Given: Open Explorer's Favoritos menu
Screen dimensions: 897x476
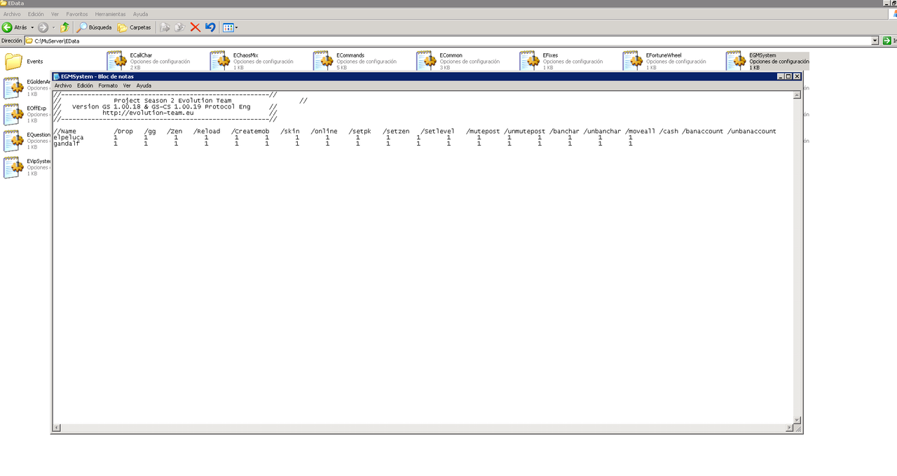Looking at the screenshot, I should (77, 14).
